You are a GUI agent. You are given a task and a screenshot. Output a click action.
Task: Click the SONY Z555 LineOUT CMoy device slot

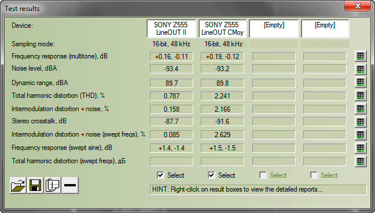click(x=222, y=28)
